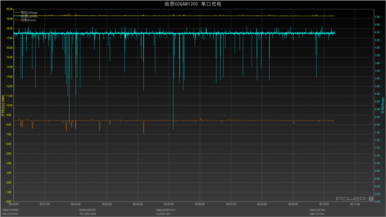Viewport: 386px width, 217px height.
Task: Select the Min:1.8723A status value
Action: [317, 214]
